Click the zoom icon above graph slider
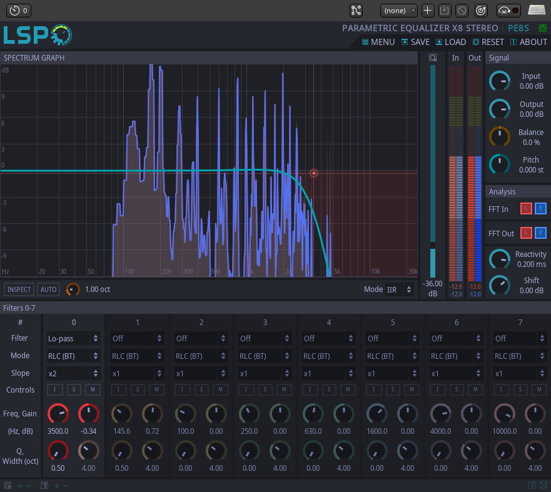This screenshot has height=492, width=551. (432, 58)
